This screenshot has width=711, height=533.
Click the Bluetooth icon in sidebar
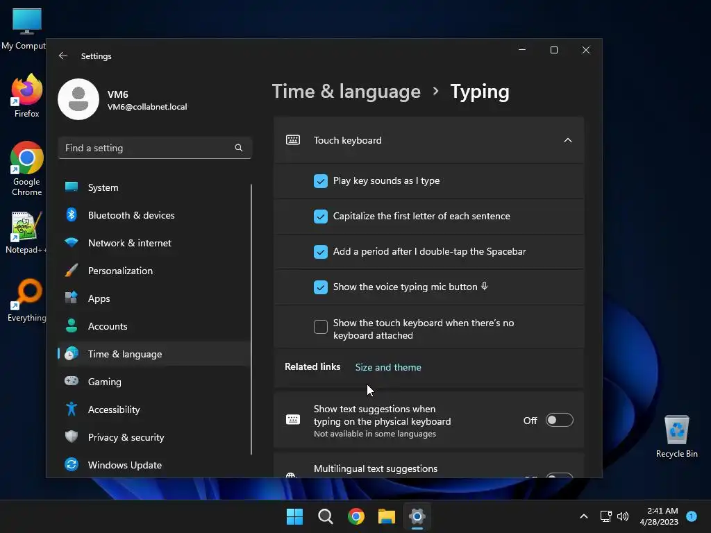pos(72,215)
